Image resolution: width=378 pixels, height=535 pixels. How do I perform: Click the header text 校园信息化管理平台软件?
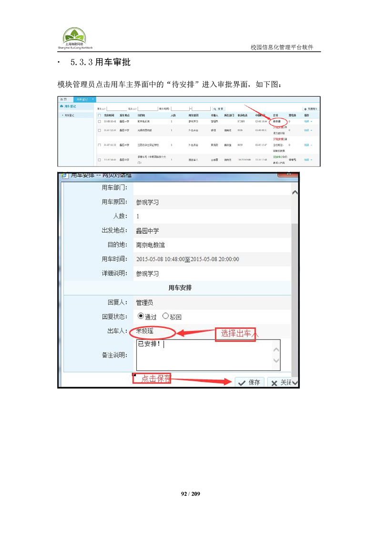[282, 47]
